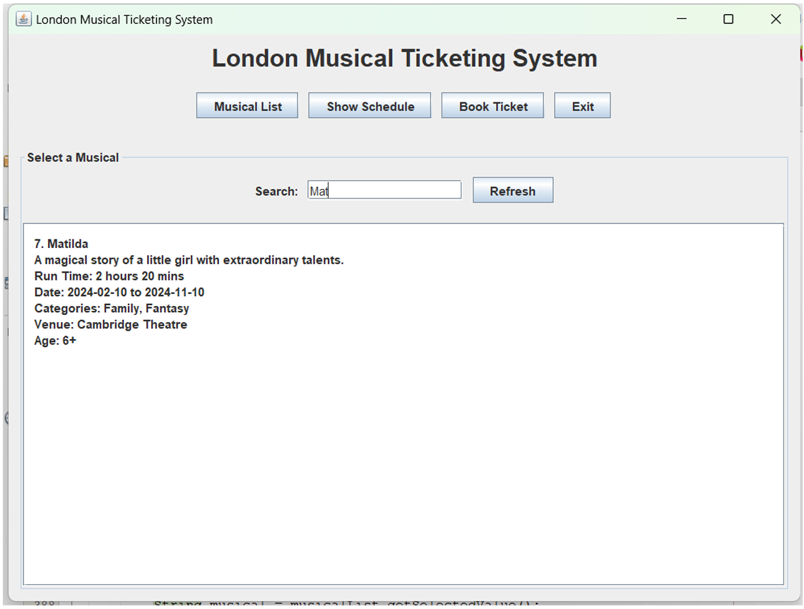Minimize the ticketing system window
This screenshot has height=609, width=804.
[681, 19]
